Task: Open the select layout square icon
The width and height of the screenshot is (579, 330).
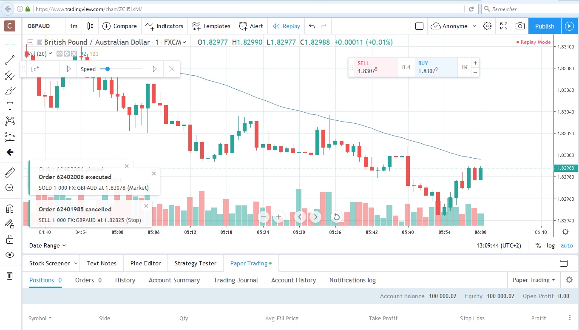Action: (x=419, y=26)
